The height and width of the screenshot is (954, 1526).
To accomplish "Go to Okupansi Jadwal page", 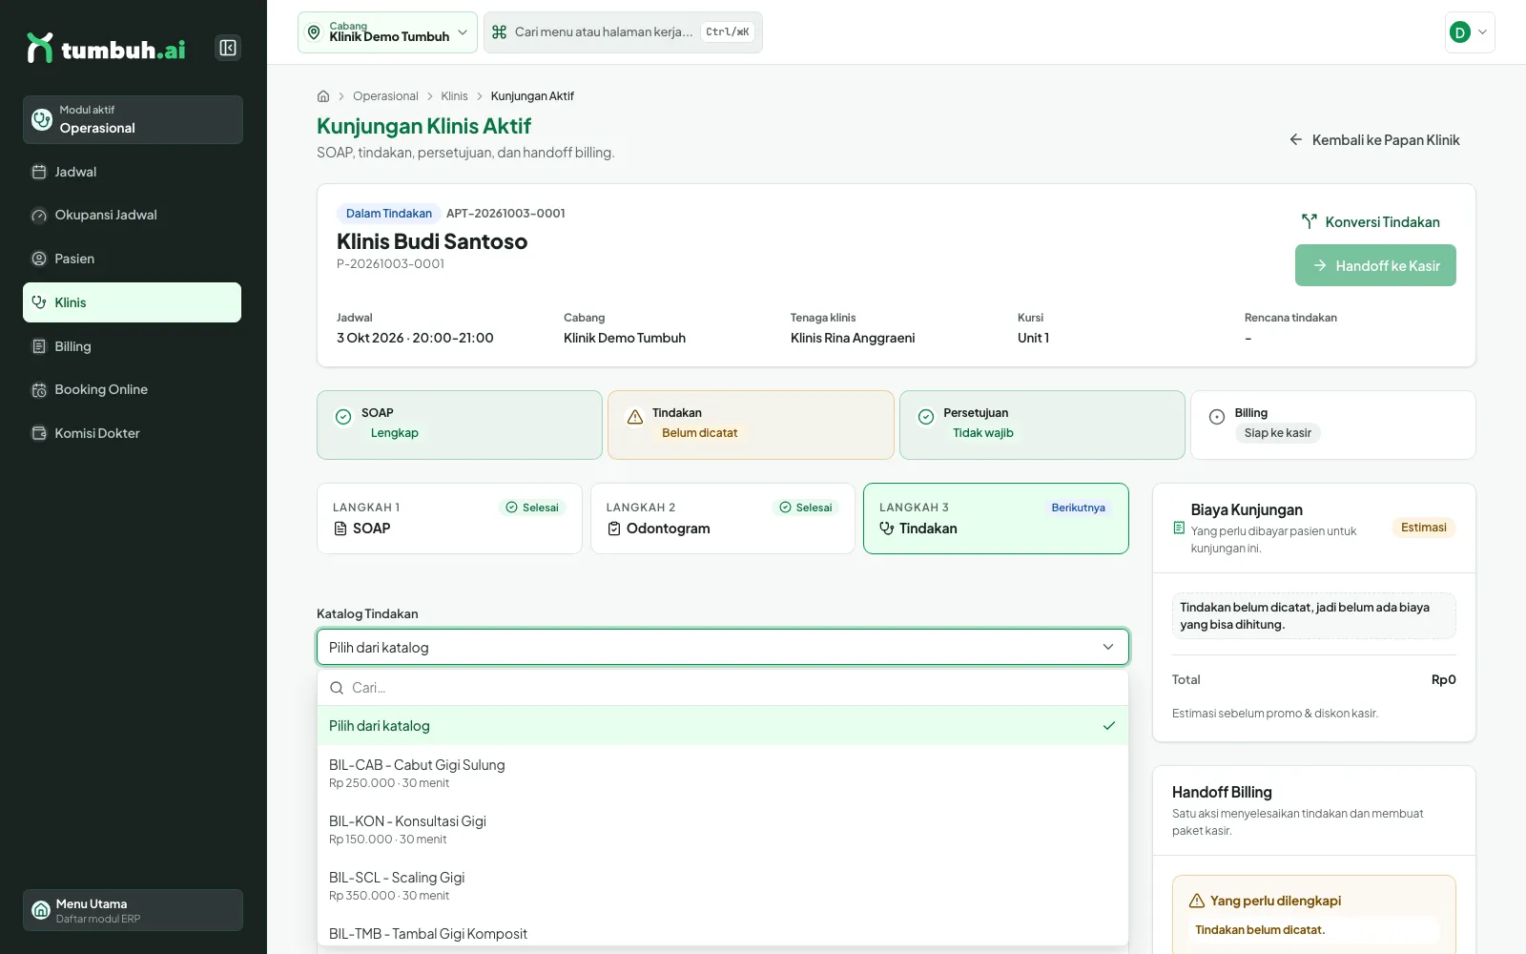I will tap(133, 215).
